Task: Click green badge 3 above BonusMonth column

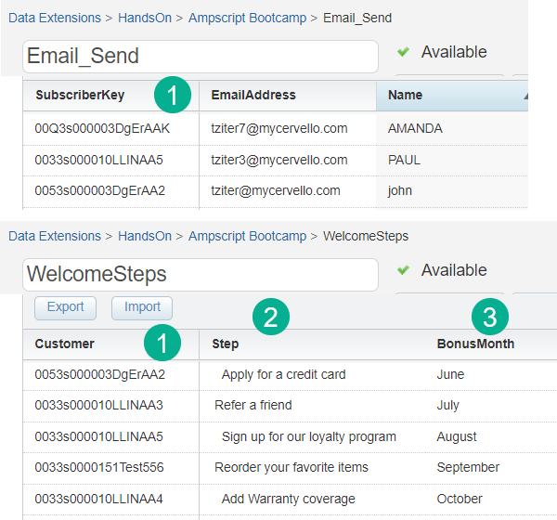Action: coord(490,318)
